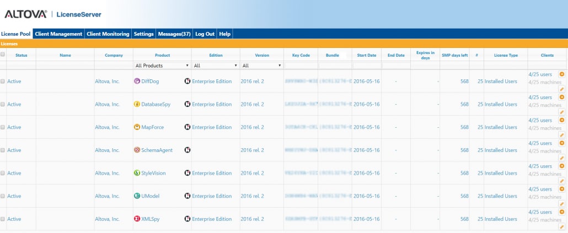Tick the checkbox for the UModel license

pos(3,196)
